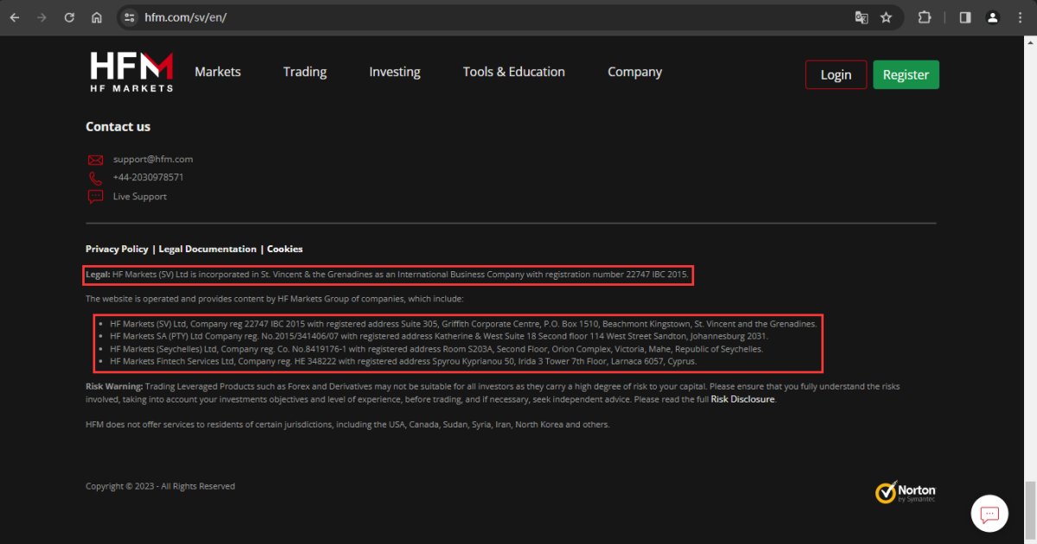Toggle the browser side panel
This screenshot has height=544, width=1037.
[x=965, y=17]
